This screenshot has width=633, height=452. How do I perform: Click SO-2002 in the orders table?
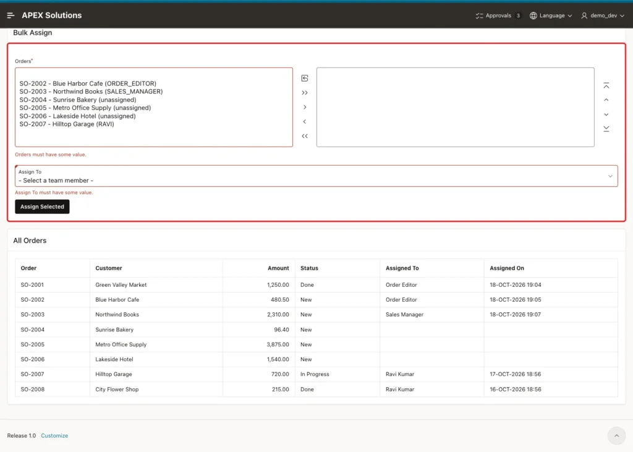(x=32, y=300)
